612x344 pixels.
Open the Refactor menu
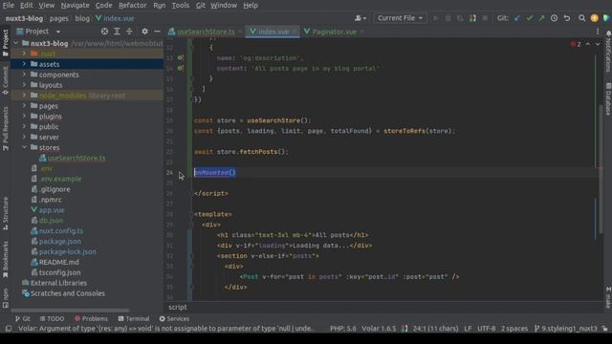point(132,6)
